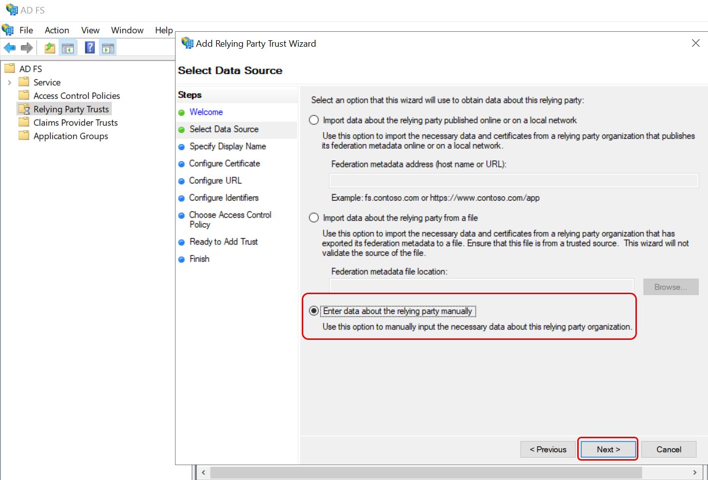Click the AD FS icon in title bar
The height and width of the screenshot is (480, 708).
click(11, 10)
